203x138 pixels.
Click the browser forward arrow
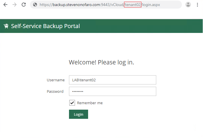pos(15,5)
